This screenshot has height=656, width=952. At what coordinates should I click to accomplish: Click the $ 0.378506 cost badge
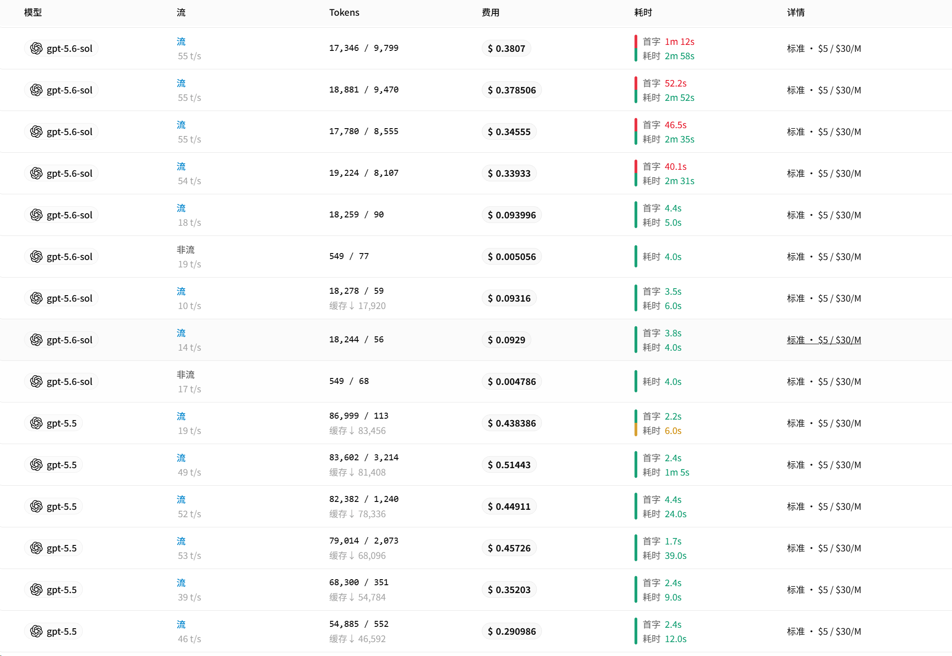tap(512, 90)
